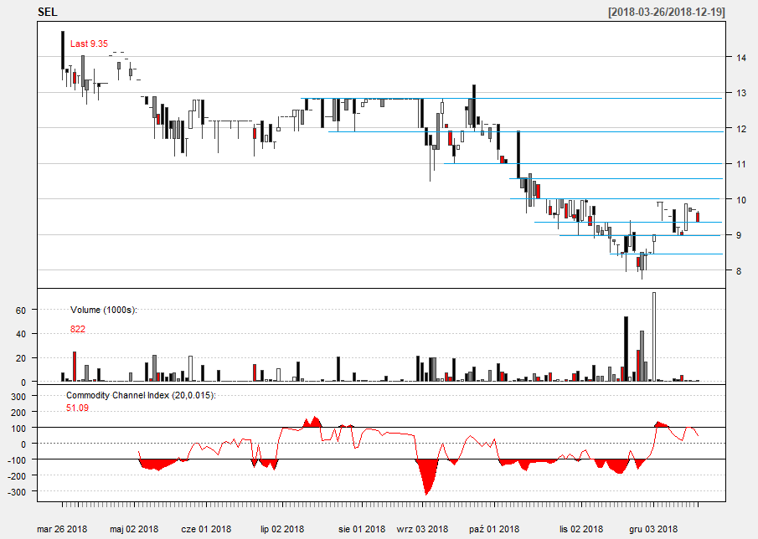Screen dimensions: 758x539
Task: Click the 100 label on the CCI axis
Action: 18,428
